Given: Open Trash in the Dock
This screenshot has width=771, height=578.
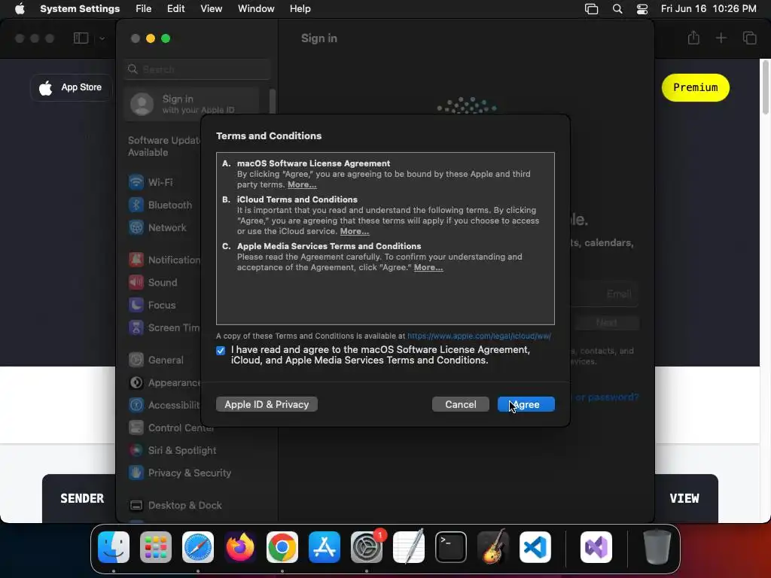Looking at the screenshot, I should click(x=657, y=546).
